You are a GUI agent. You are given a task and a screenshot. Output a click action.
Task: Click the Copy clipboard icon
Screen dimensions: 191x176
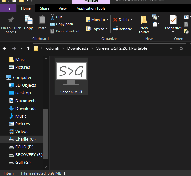28,22
